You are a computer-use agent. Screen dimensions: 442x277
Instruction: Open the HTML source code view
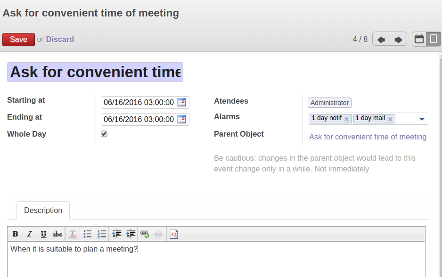click(x=174, y=234)
